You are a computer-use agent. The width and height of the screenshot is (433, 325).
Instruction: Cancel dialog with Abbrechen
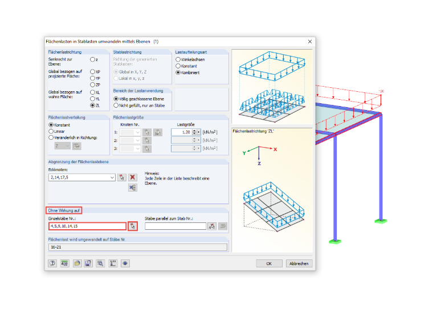click(x=299, y=263)
